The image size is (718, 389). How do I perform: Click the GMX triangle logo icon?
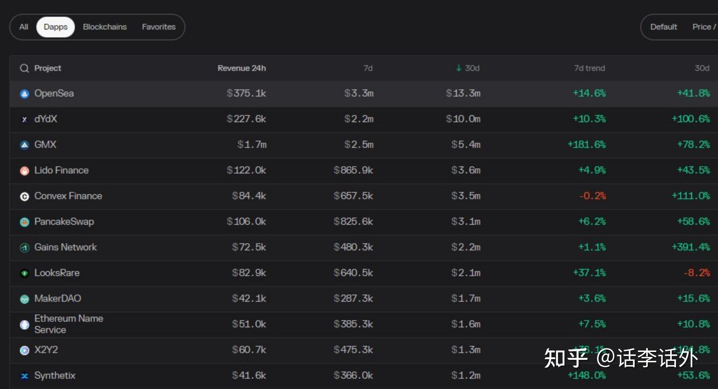[24, 145]
